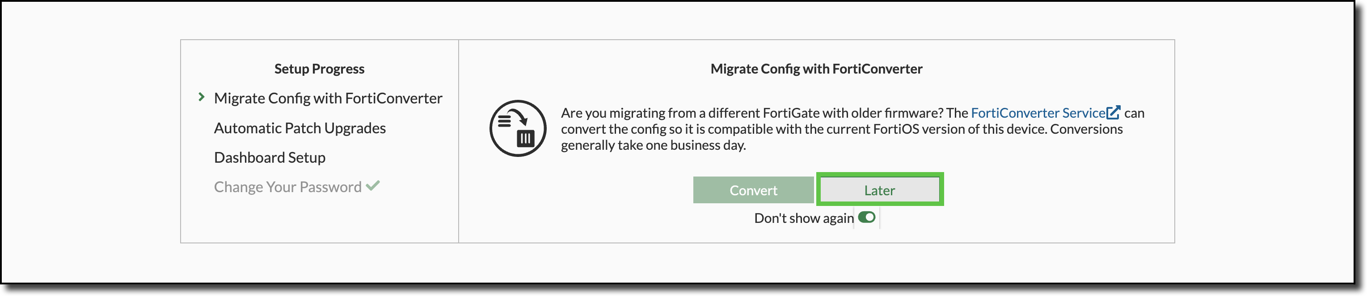Image resolution: width=1367 pixels, height=296 pixels.
Task: Click the green checkmark next to Change Your Password
Action: point(374,186)
